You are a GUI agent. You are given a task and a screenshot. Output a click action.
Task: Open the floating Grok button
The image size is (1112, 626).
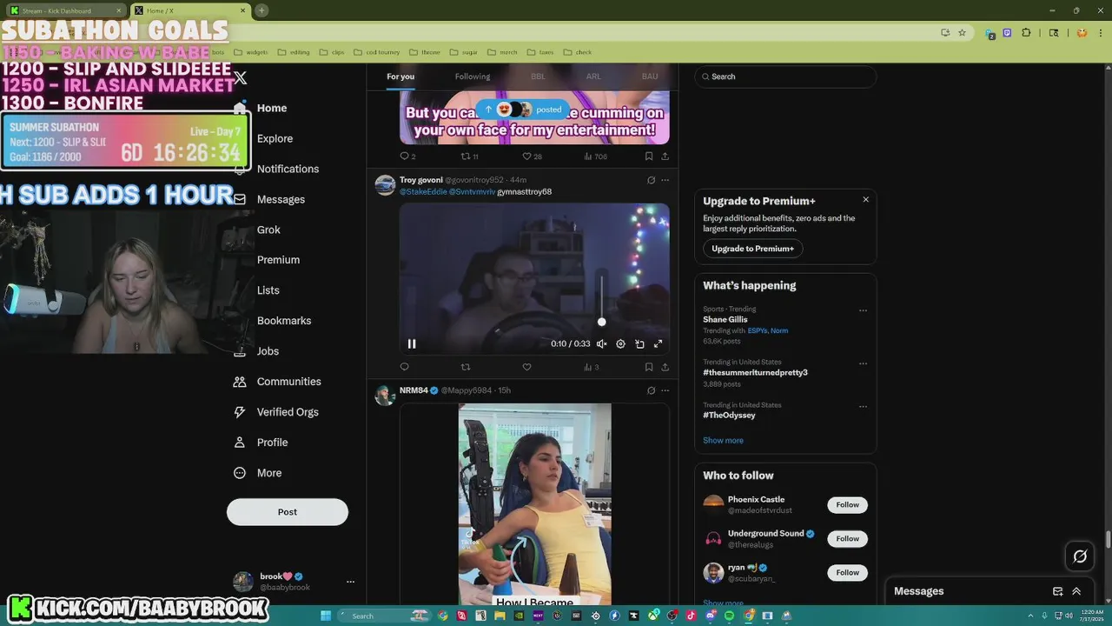pyautogui.click(x=1080, y=556)
